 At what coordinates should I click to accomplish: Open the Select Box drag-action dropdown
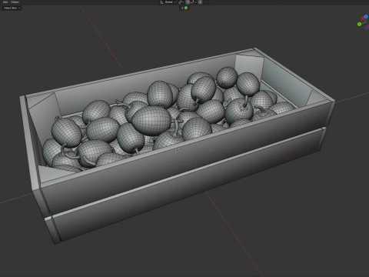pyautogui.click(x=12, y=8)
